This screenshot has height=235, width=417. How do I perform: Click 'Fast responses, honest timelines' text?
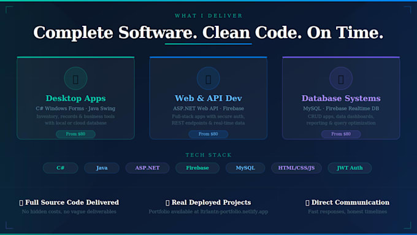click(347, 212)
